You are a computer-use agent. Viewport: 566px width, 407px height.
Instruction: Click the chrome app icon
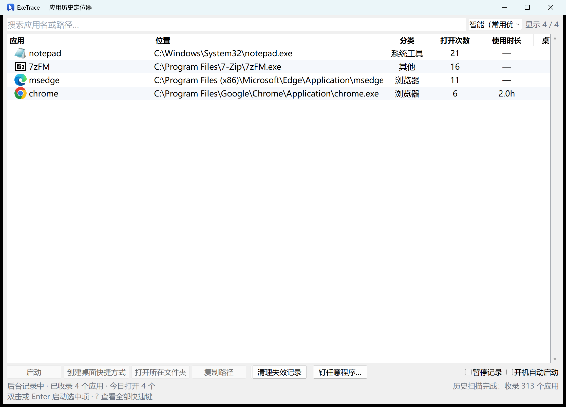[x=20, y=93]
